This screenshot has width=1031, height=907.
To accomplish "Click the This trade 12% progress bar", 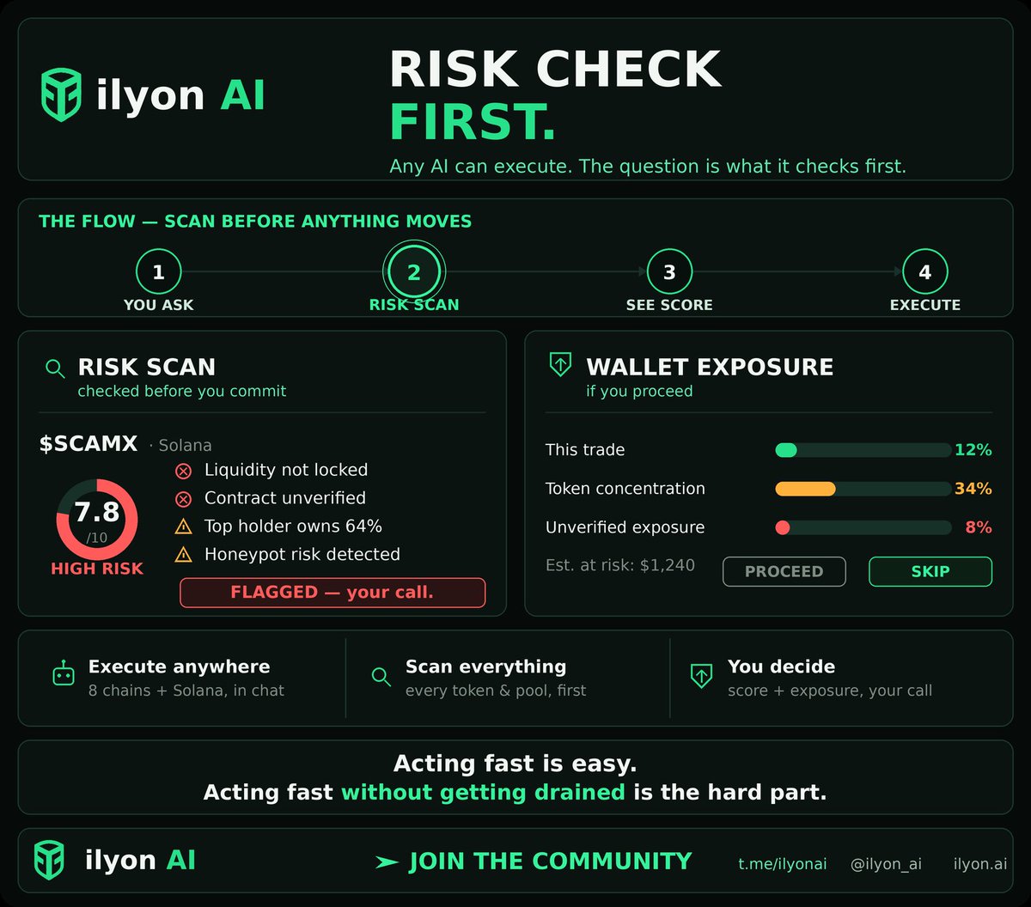I will click(x=863, y=450).
